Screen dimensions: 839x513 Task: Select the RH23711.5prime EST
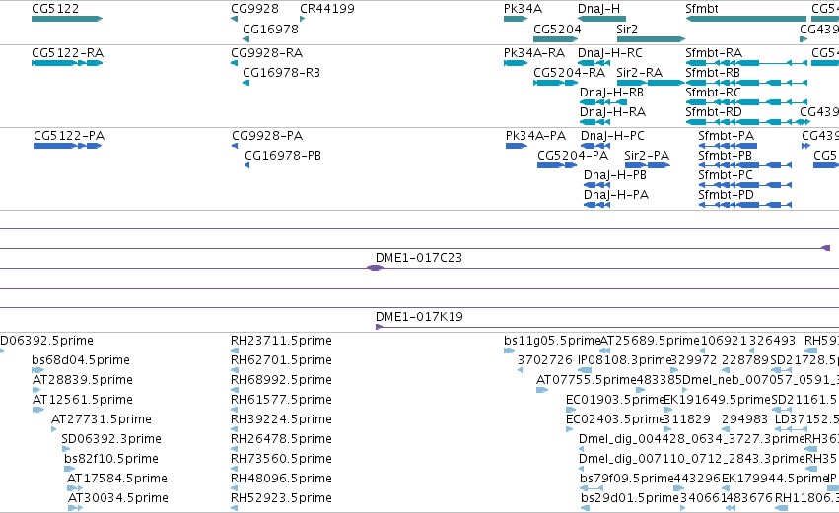(x=235, y=351)
